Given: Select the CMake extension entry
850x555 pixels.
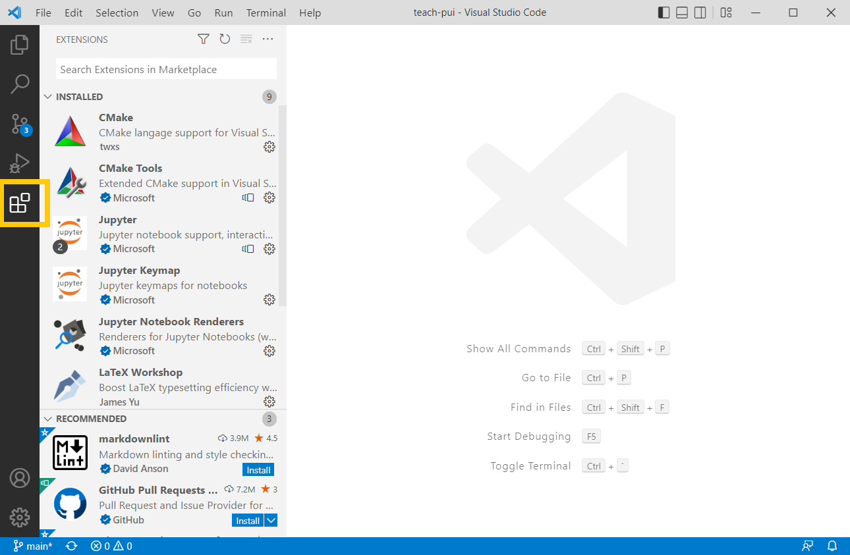Looking at the screenshot, I should 159,132.
